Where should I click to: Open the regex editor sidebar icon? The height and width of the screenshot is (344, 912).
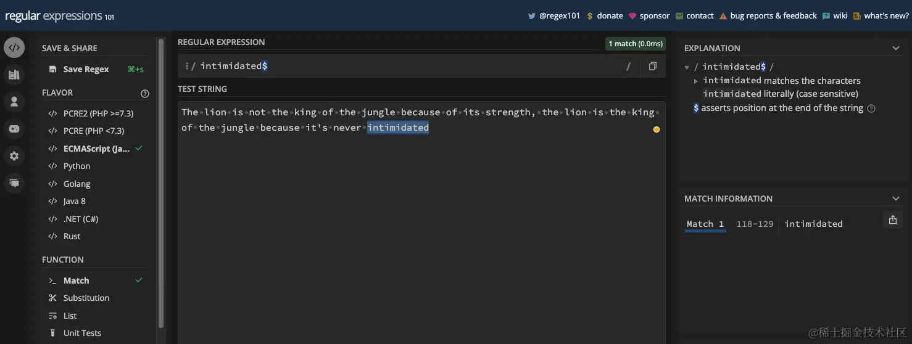14,47
